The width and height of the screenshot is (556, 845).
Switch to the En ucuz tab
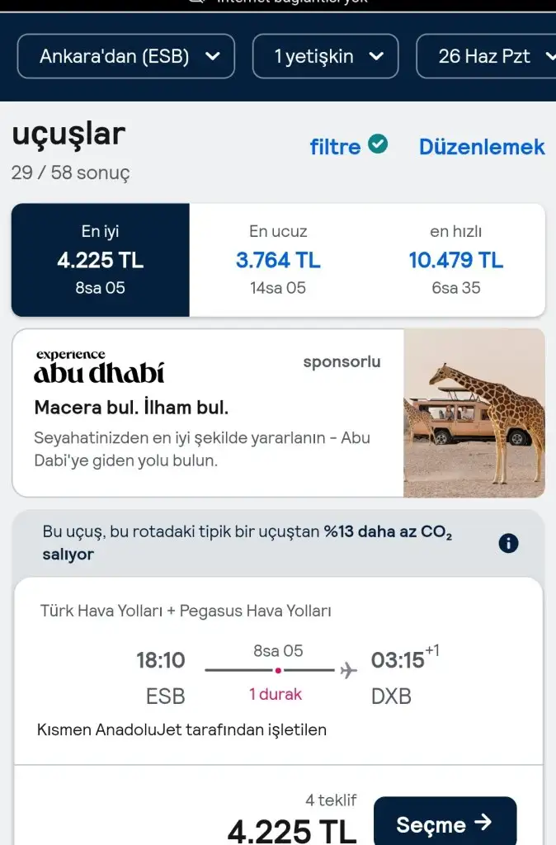click(278, 259)
